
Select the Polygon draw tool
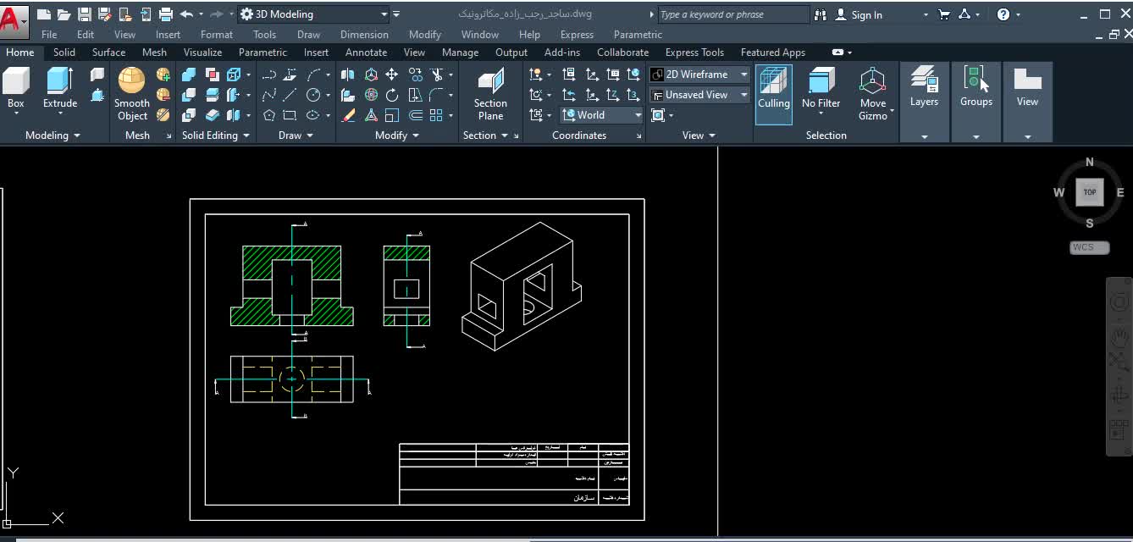click(x=269, y=115)
